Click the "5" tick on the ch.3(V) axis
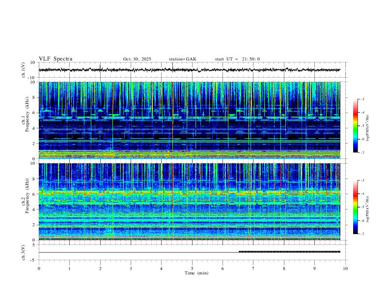This screenshot has width=389, height=301. [34, 245]
